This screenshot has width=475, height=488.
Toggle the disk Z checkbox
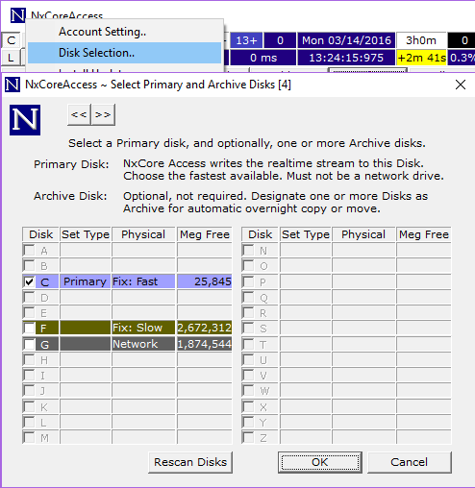[x=248, y=437]
